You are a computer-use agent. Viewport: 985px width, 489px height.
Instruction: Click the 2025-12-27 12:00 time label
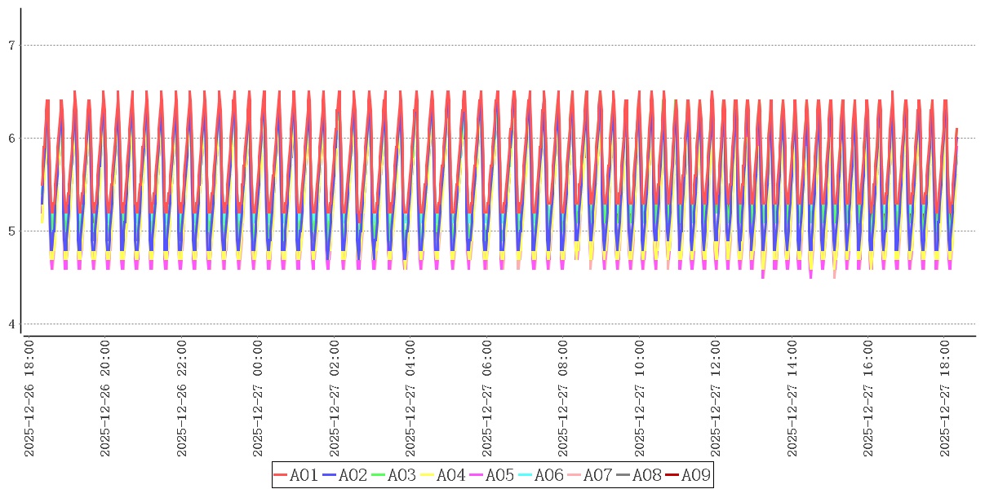point(717,399)
